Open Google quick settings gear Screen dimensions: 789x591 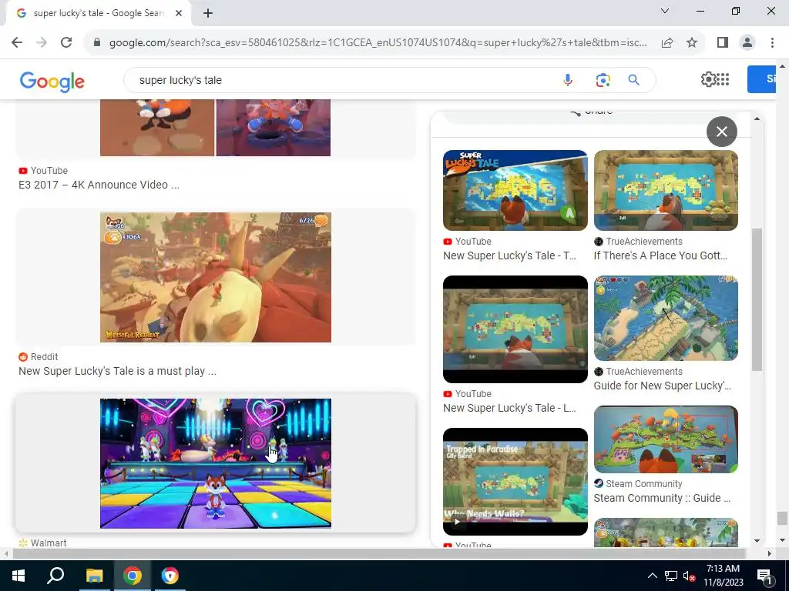coord(708,79)
